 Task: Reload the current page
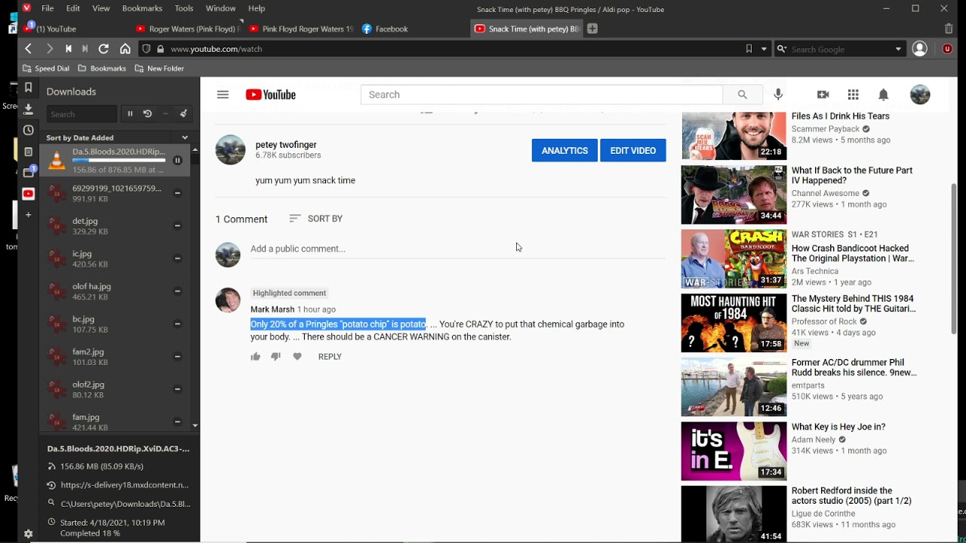pyautogui.click(x=104, y=49)
